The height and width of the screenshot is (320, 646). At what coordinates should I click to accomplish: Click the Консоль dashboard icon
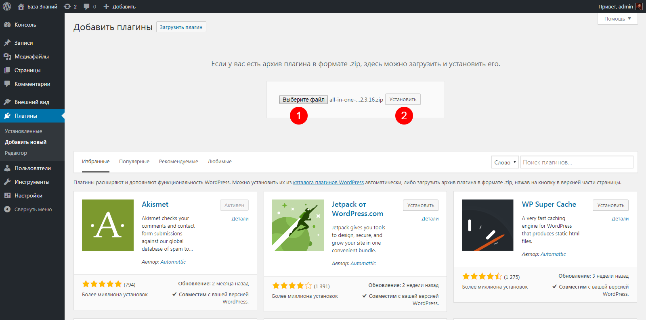coord(7,25)
